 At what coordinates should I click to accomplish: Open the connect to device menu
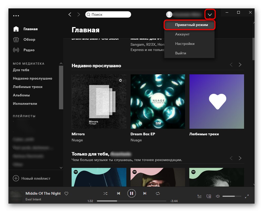pos(209,196)
